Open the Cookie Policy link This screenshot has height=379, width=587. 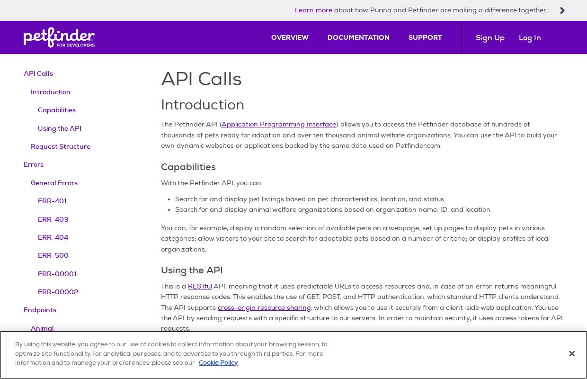pos(218,363)
